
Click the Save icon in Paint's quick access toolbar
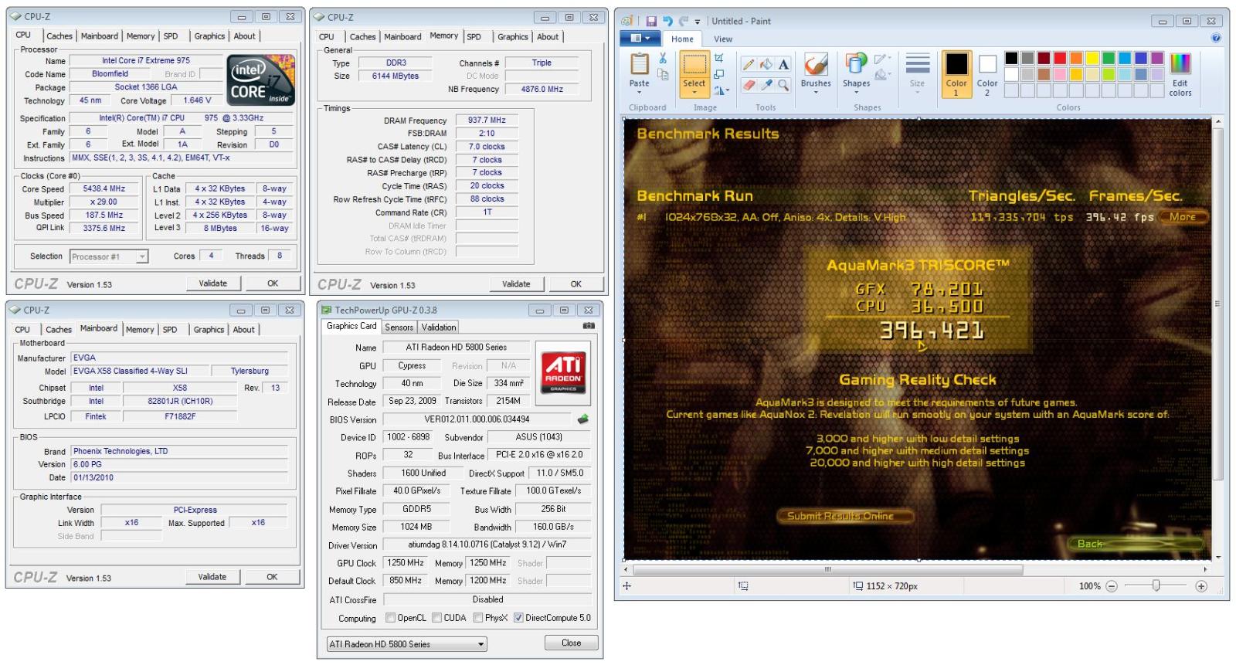coord(651,21)
